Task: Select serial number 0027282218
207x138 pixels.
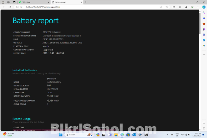Action: pos(53,89)
